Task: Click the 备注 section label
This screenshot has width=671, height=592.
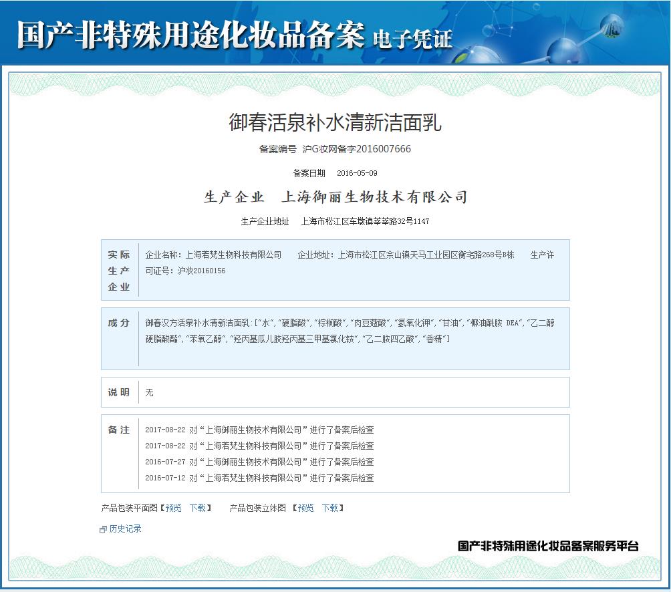Action: pyautogui.click(x=118, y=430)
